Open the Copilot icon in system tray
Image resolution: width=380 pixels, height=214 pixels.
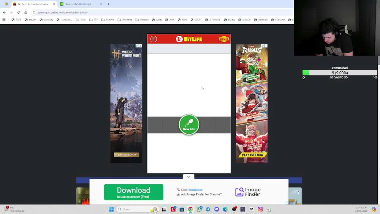click(x=373, y=209)
